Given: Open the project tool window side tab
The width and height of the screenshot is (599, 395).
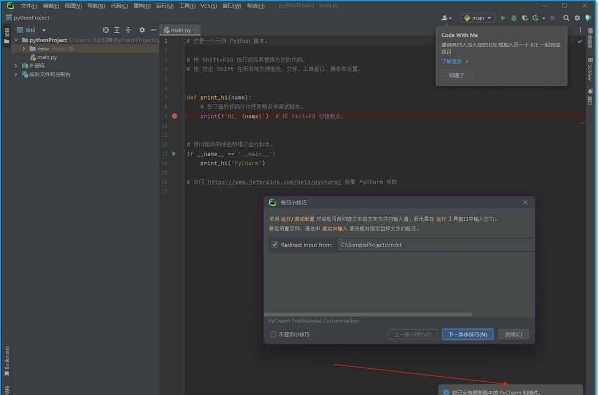Looking at the screenshot, I should (x=6, y=35).
